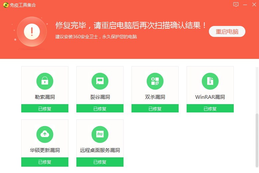Click the WinRAR漏洞 label text
The image size is (259, 173).
click(x=210, y=97)
